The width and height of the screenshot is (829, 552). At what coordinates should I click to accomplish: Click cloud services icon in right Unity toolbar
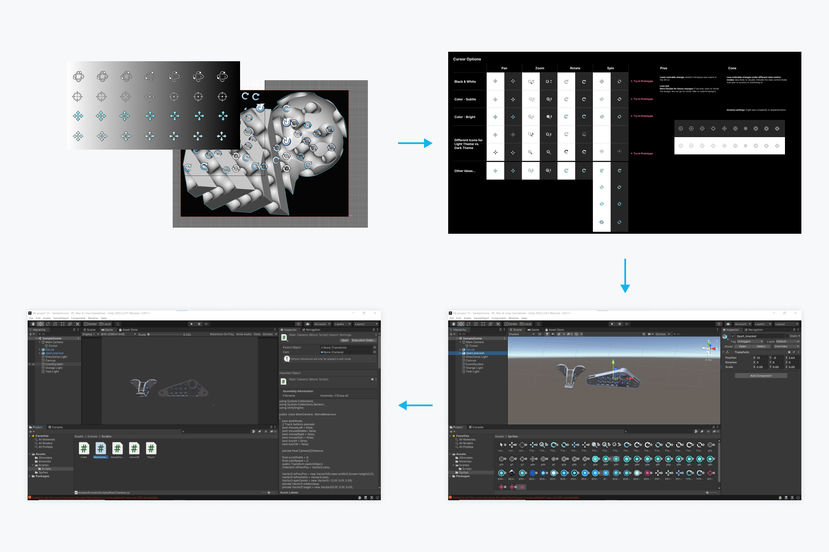[x=728, y=324]
